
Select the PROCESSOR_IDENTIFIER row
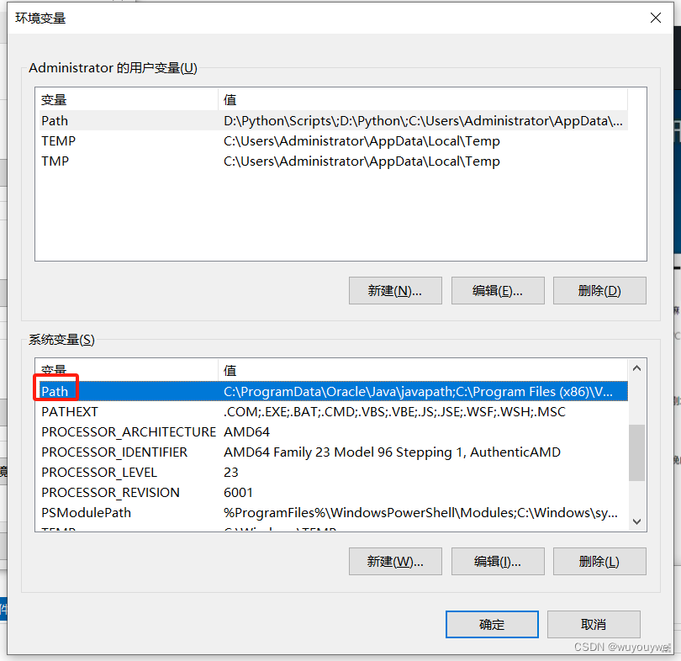click(x=334, y=452)
